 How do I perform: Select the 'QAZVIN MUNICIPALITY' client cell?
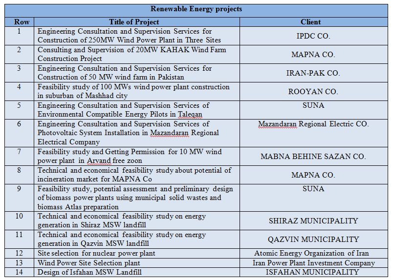pyautogui.click(x=313, y=240)
